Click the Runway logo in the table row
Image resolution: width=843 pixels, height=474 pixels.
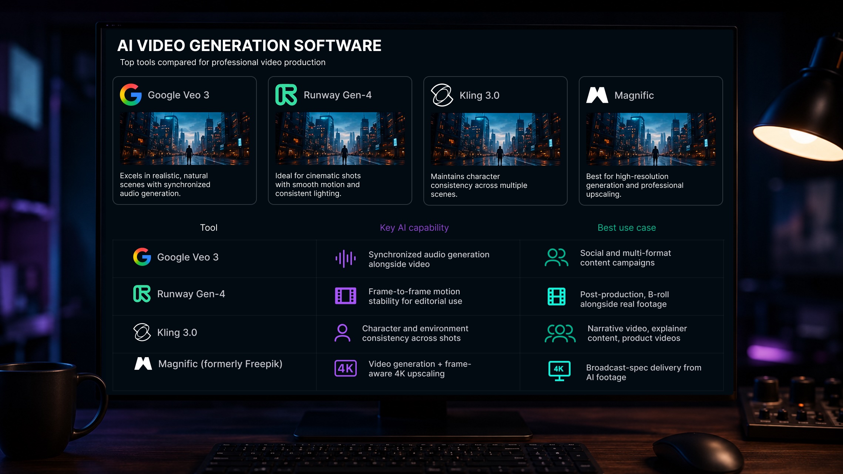click(142, 294)
